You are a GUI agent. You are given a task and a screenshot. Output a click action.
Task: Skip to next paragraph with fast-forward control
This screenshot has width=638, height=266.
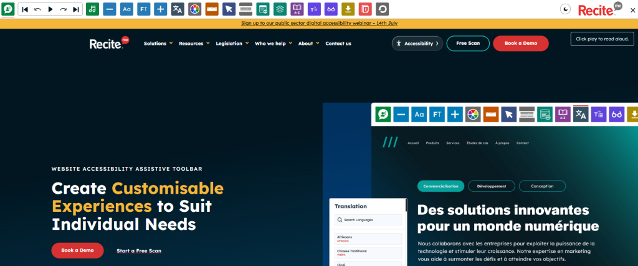tap(75, 9)
